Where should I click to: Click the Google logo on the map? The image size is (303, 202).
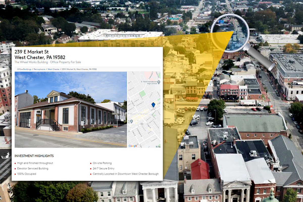pyautogui.click(x=133, y=146)
